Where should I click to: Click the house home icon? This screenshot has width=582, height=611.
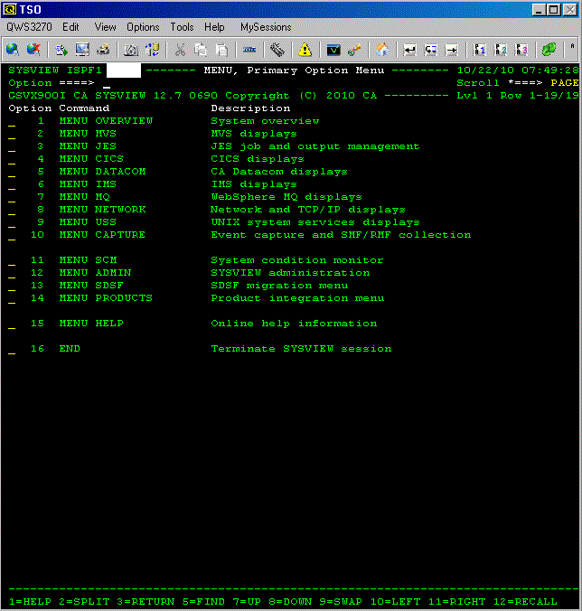click(x=383, y=50)
